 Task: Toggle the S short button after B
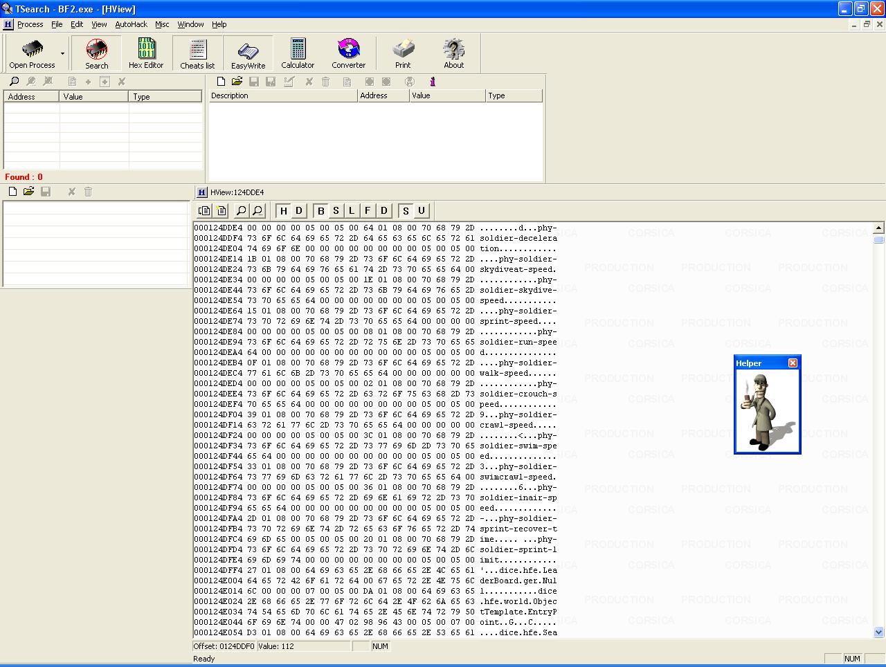(x=336, y=211)
